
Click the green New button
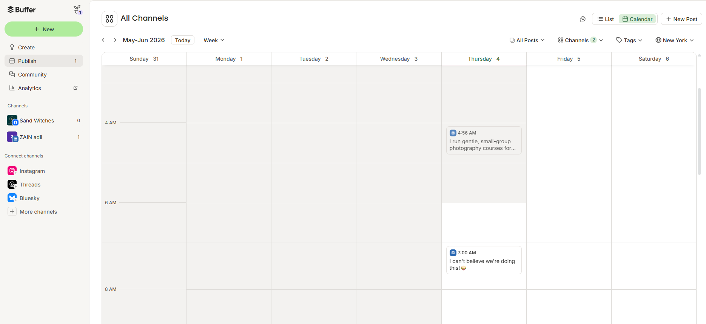pos(44,29)
